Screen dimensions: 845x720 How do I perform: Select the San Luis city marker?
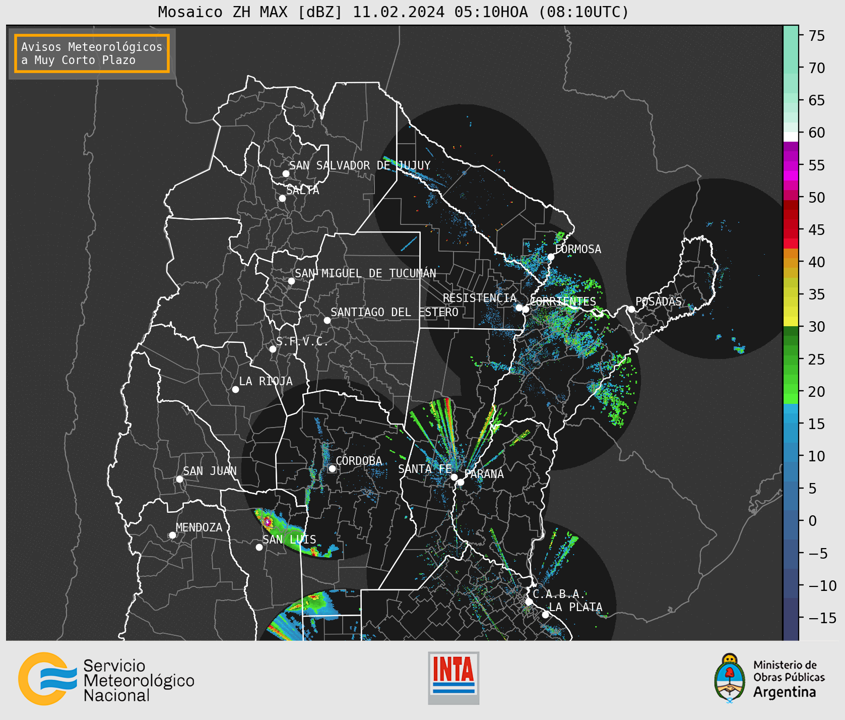[x=259, y=547]
